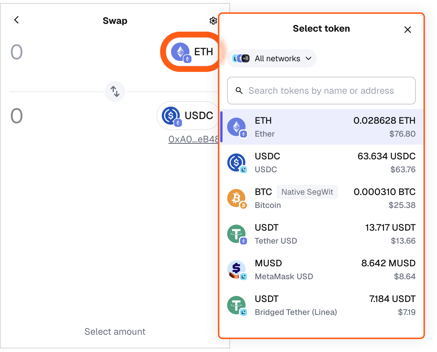Open the ETH source token selector
This screenshot has height=352, width=437.
(x=192, y=52)
